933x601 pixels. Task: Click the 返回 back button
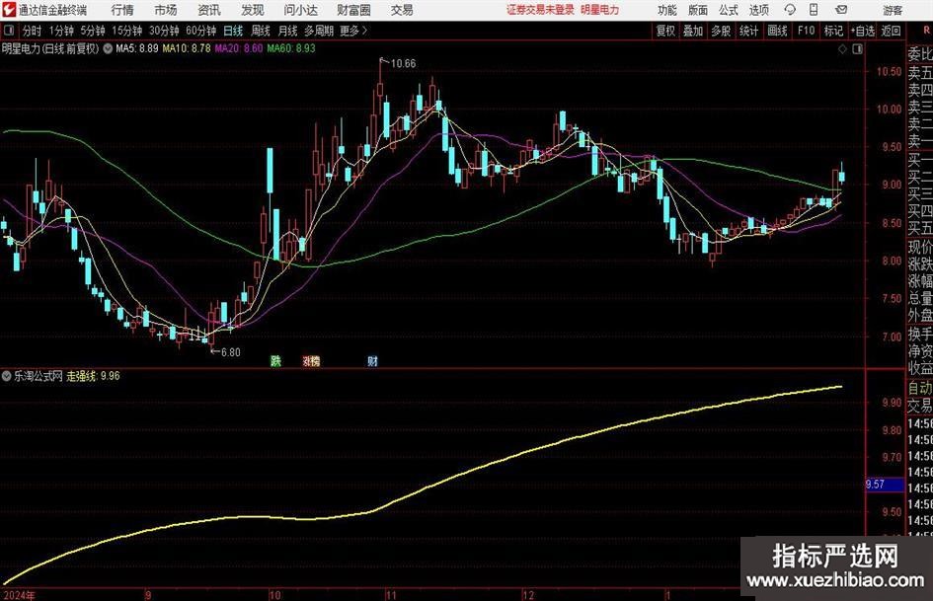(x=891, y=31)
